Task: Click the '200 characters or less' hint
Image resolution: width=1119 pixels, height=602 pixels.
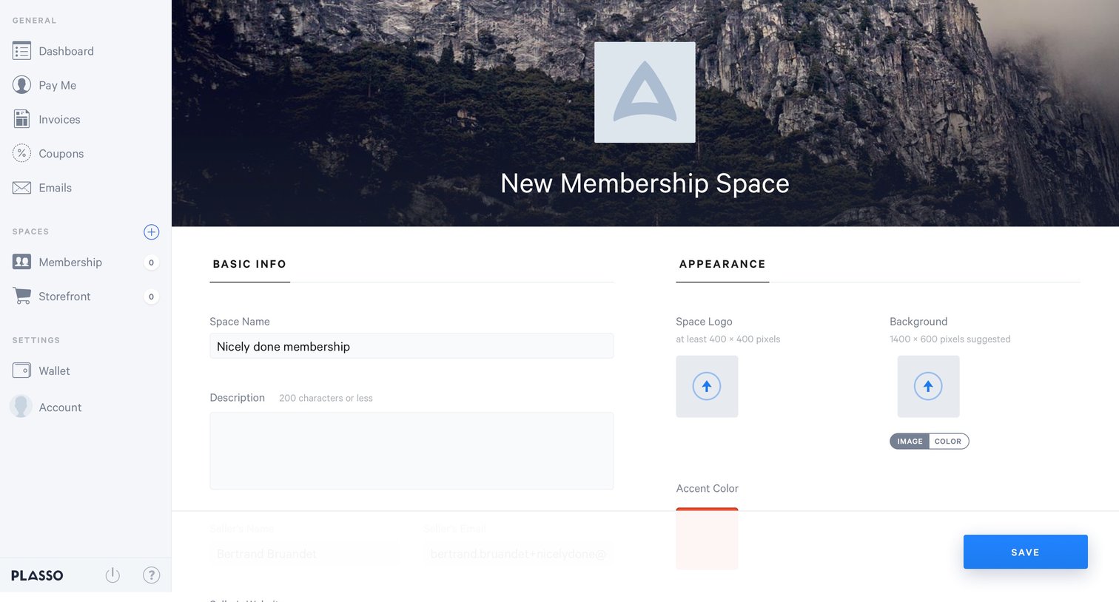Action: tap(326, 398)
